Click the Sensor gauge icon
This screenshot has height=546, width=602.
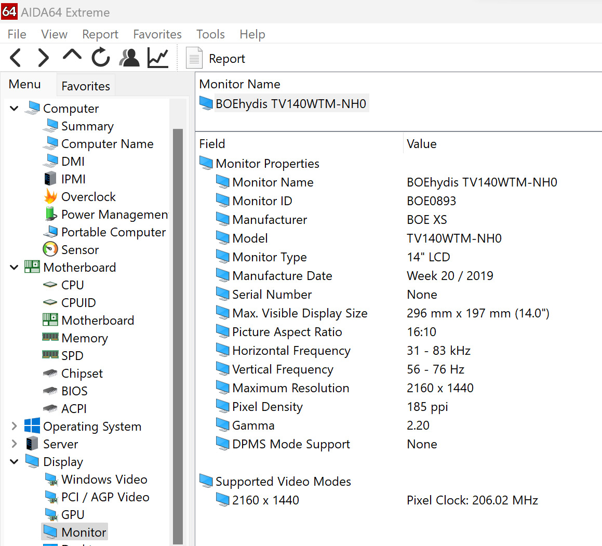tap(50, 249)
